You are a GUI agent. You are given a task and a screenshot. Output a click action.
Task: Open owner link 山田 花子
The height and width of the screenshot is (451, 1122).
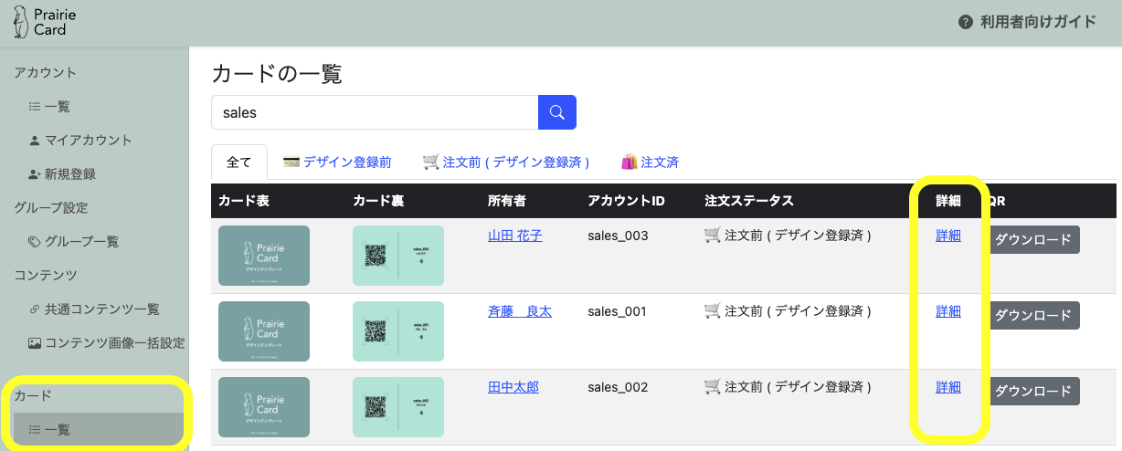coord(515,236)
